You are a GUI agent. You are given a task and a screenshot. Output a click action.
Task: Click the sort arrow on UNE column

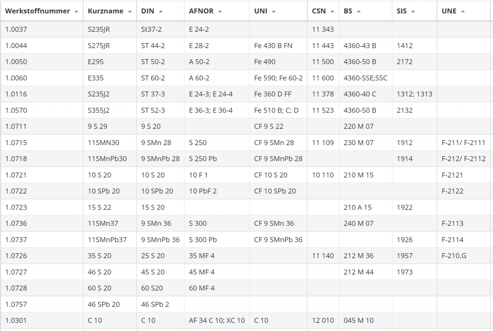tap(463, 11)
